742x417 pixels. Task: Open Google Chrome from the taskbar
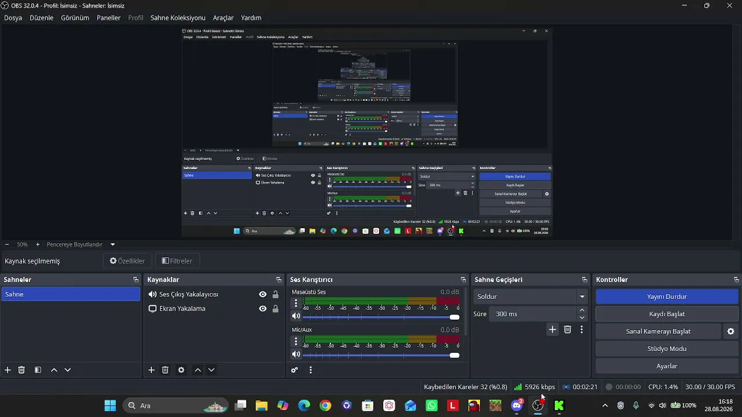pos(325,405)
